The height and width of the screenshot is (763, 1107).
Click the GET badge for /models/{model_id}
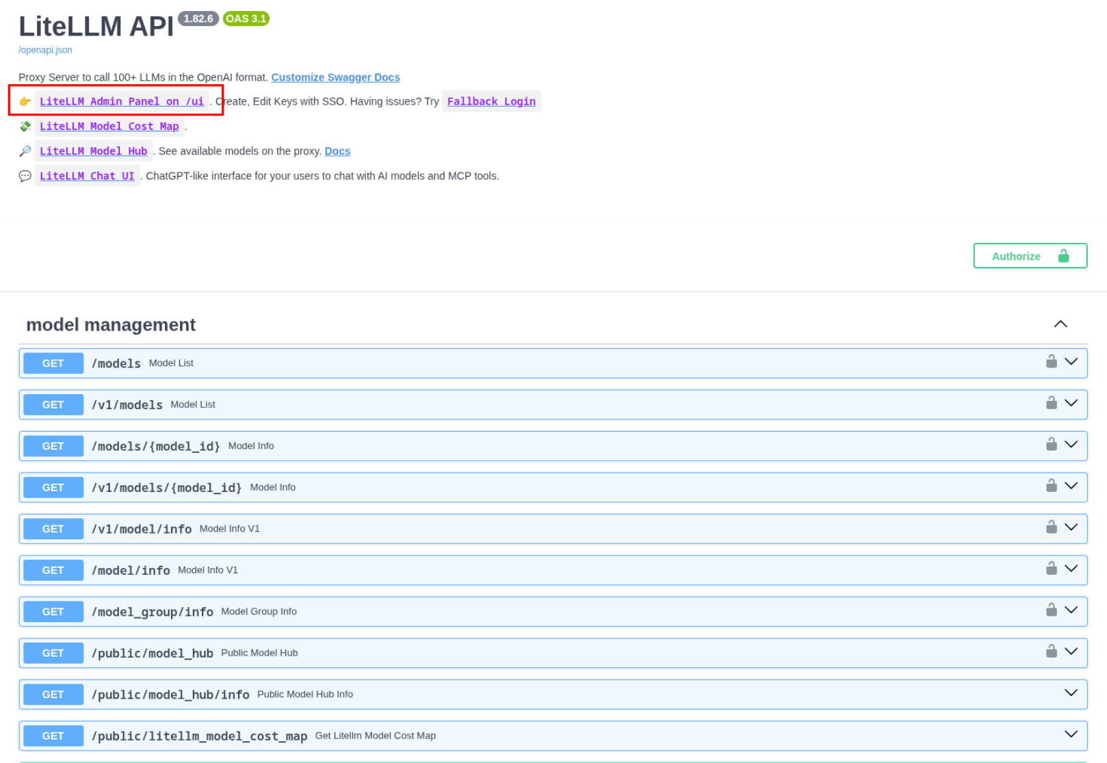53,446
